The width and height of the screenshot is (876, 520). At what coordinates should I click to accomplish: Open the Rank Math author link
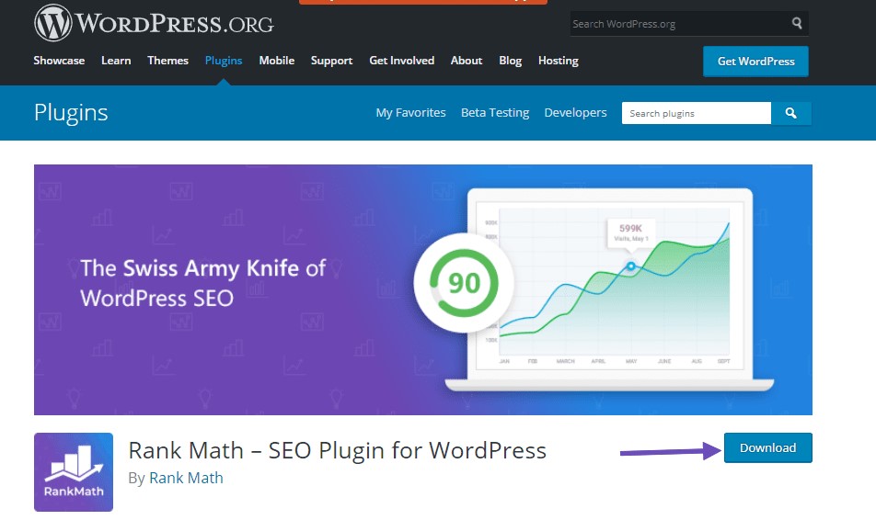click(x=186, y=478)
